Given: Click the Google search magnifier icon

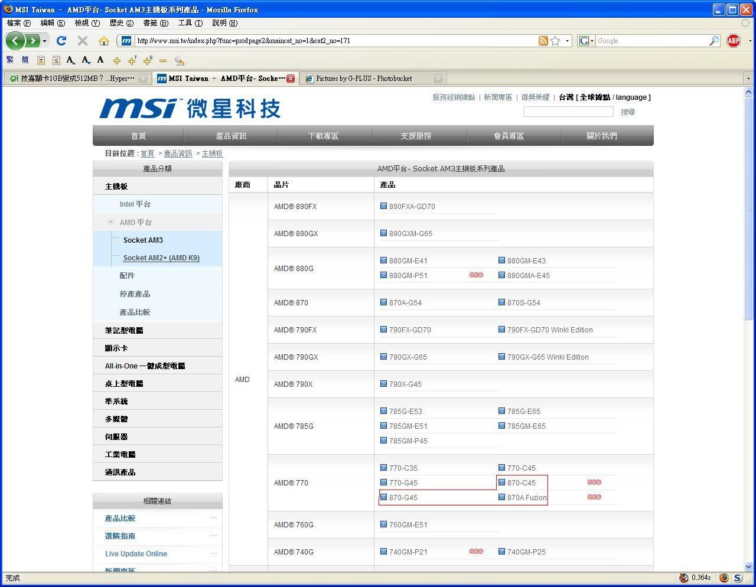Looking at the screenshot, I should 714,41.
